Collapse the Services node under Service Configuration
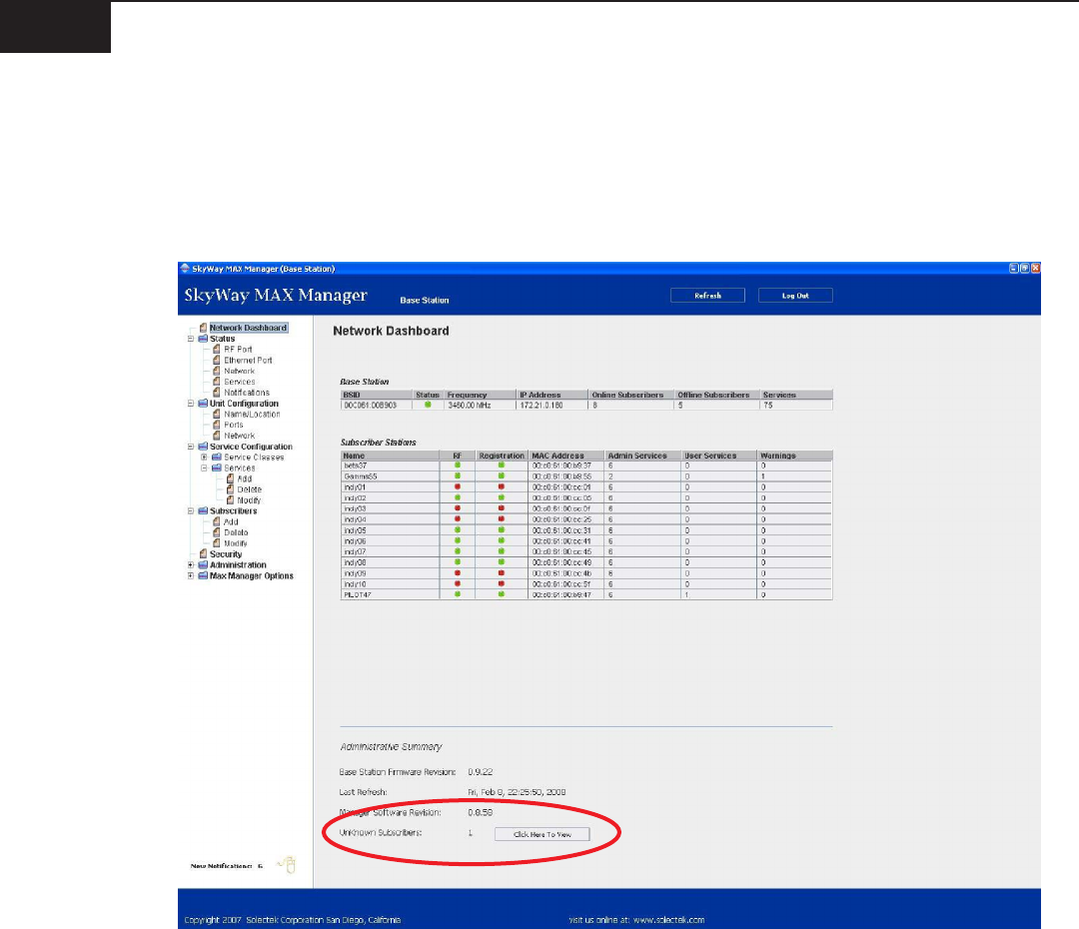Screen dimensions: 1079x929 205,467
